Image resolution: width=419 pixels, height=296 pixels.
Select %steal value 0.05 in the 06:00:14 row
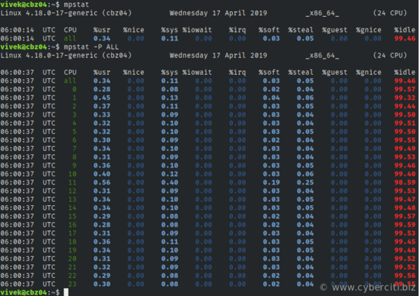(305, 39)
